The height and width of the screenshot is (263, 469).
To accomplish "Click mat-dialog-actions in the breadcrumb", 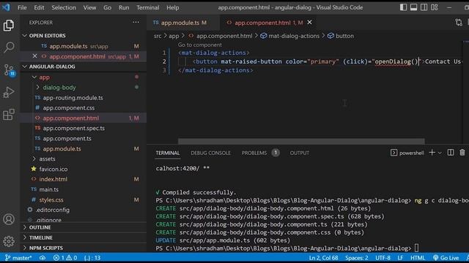I will [x=294, y=36].
